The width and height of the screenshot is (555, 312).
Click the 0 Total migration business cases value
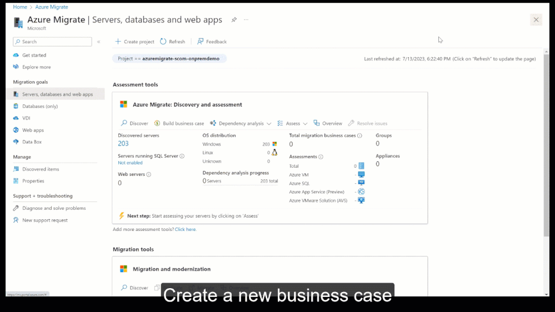[291, 144]
